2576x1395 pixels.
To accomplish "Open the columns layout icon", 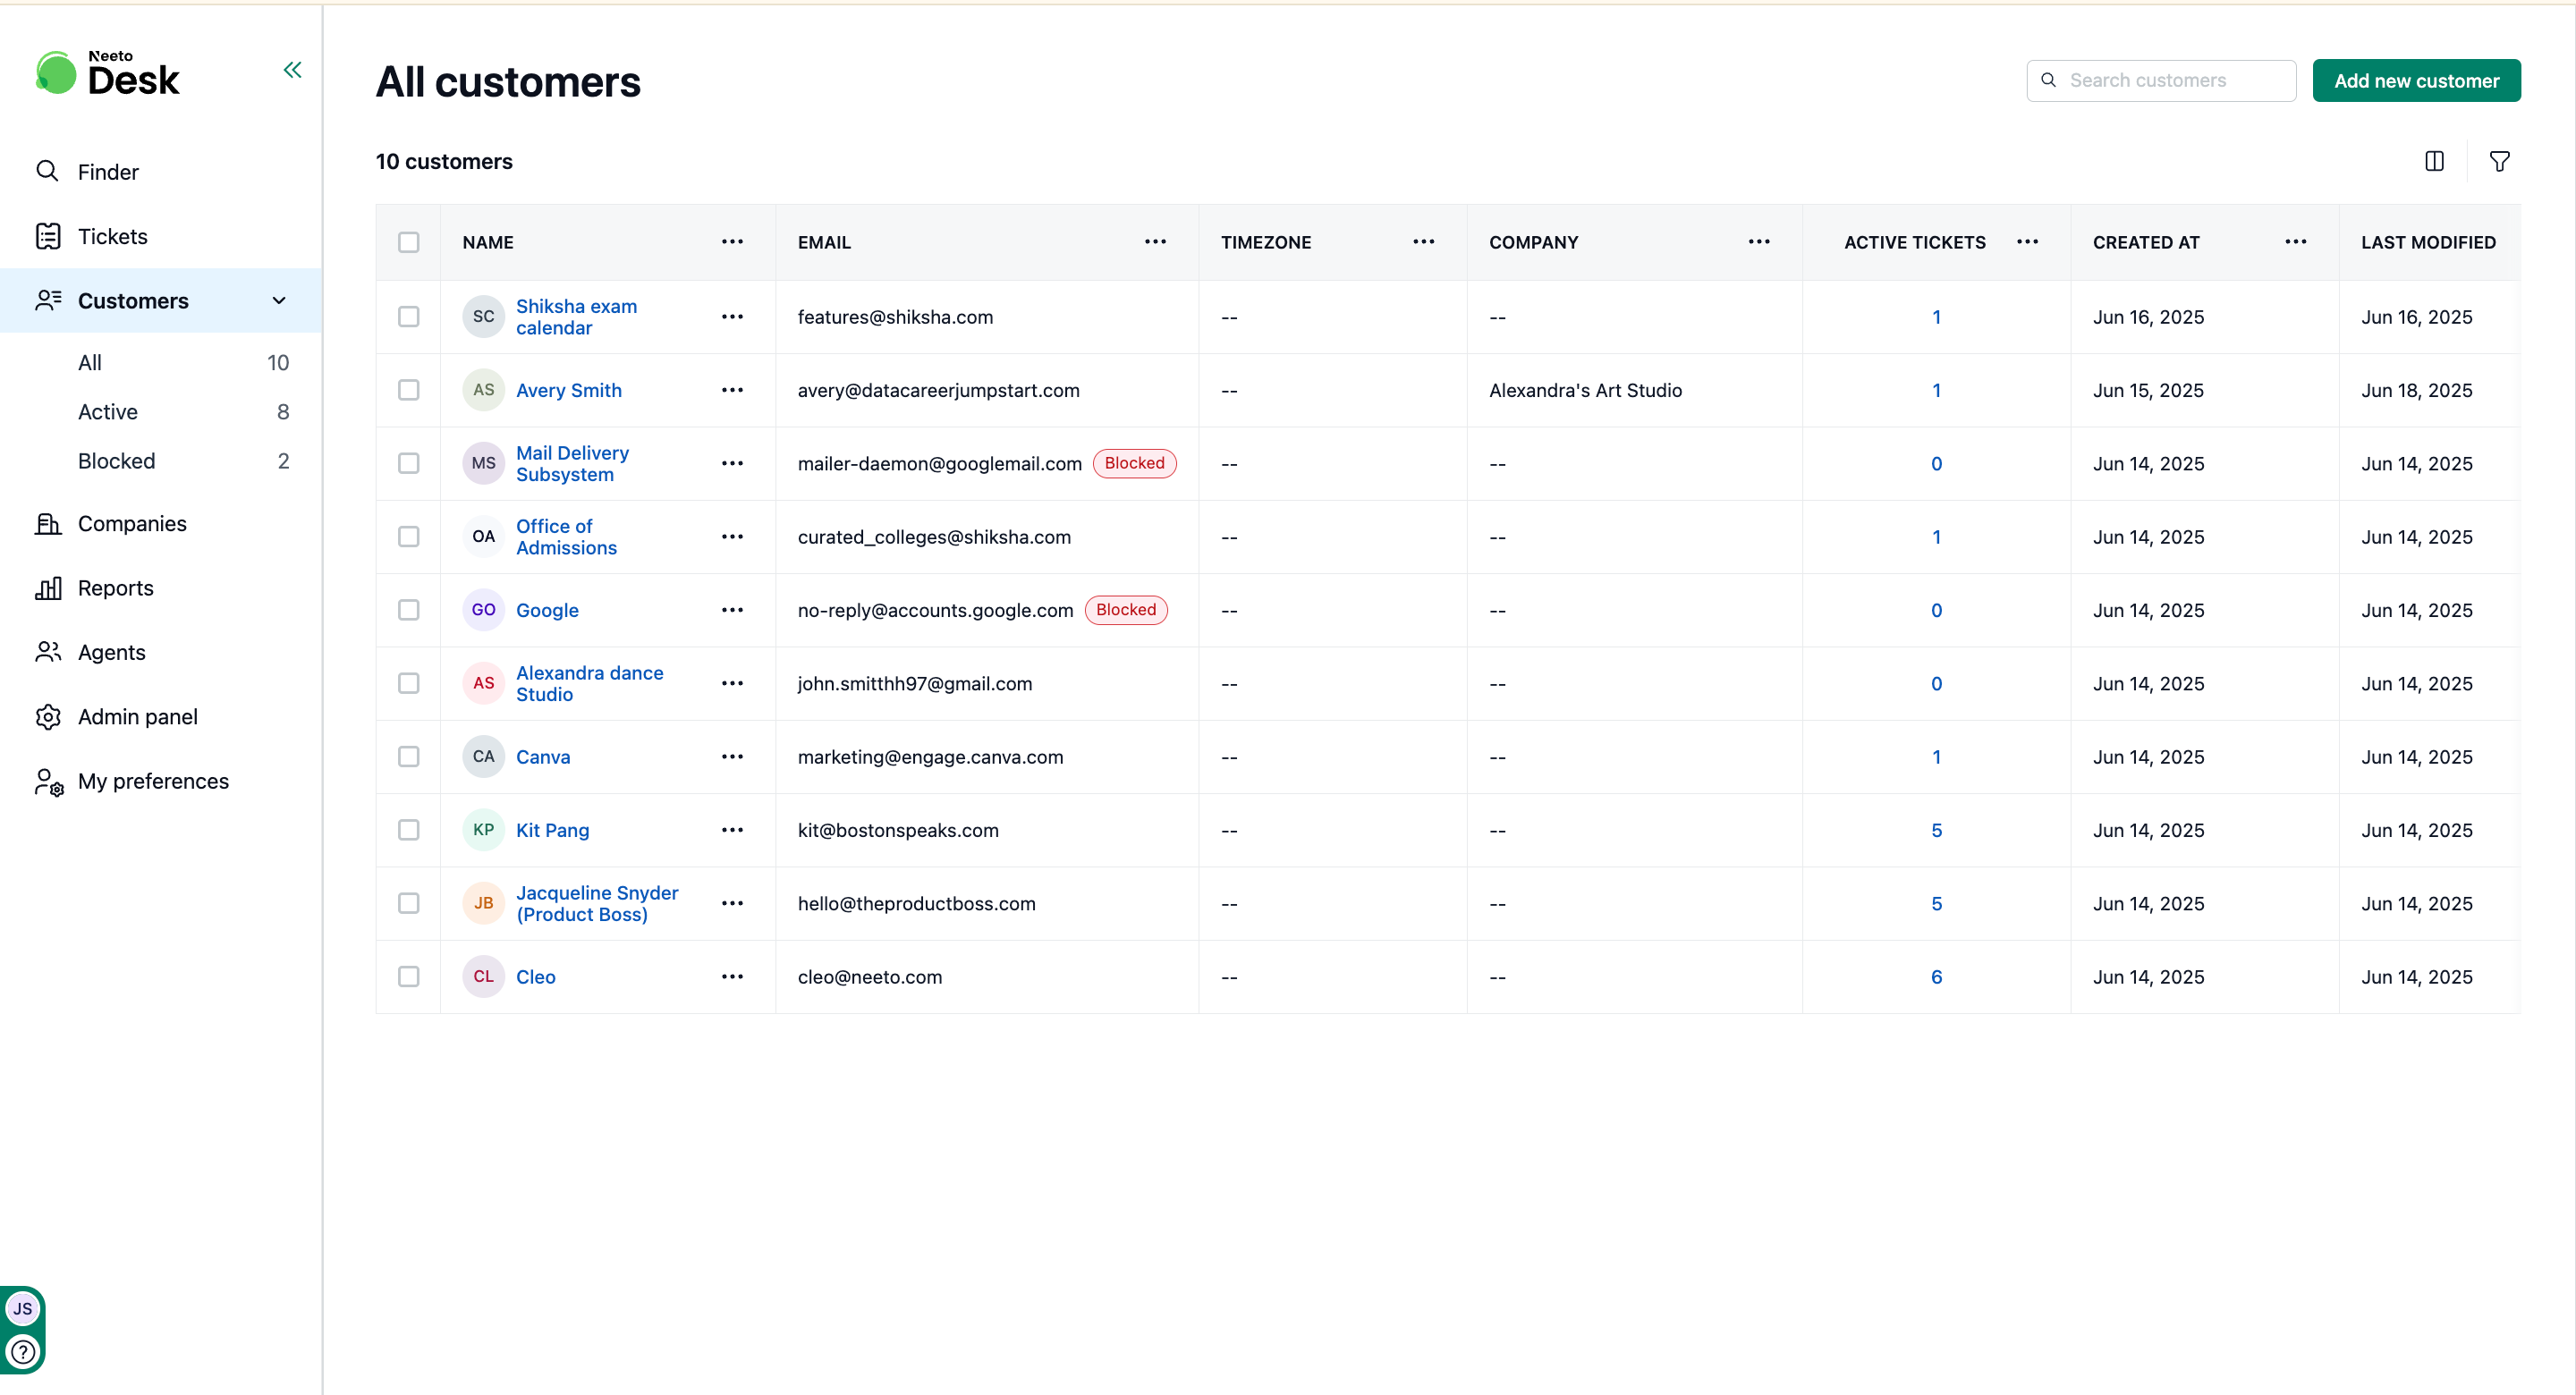I will click(x=2434, y=161).
